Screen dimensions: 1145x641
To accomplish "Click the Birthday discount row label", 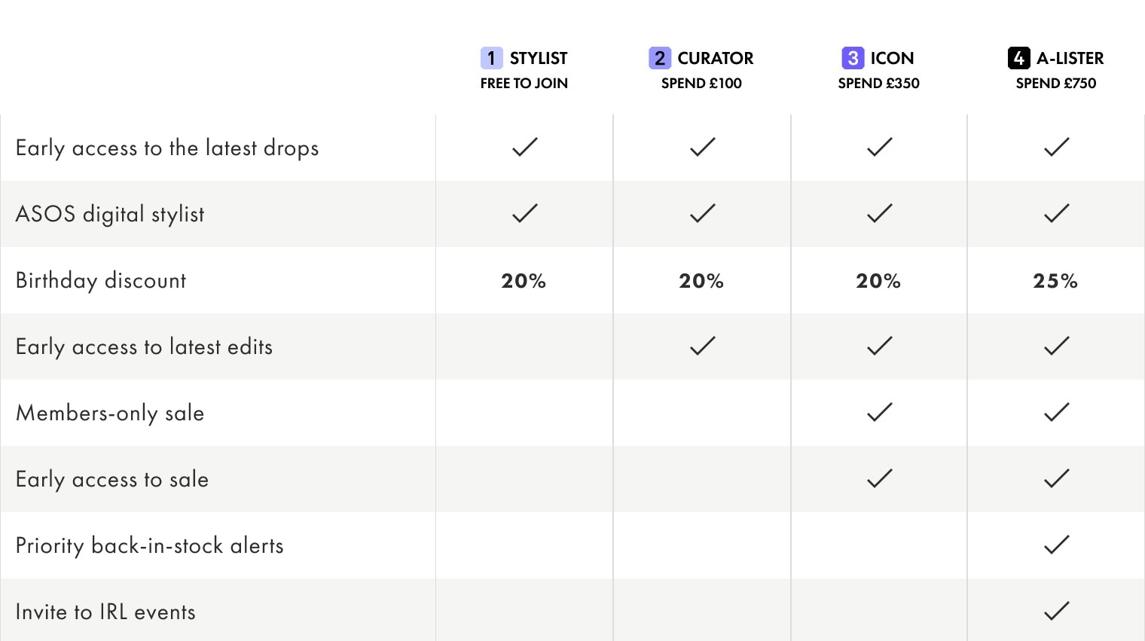I will coord(101,281).
